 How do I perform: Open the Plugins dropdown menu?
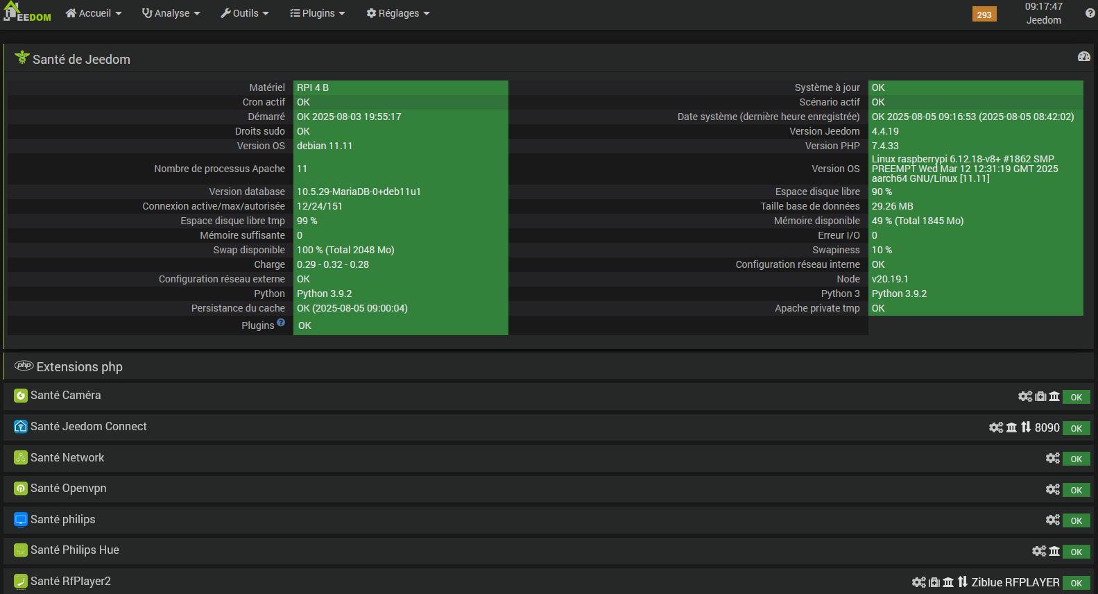click(x=317, y=13)
